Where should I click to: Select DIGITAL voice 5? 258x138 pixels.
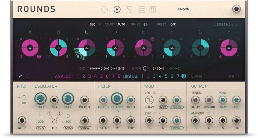(x=166, y=76)
